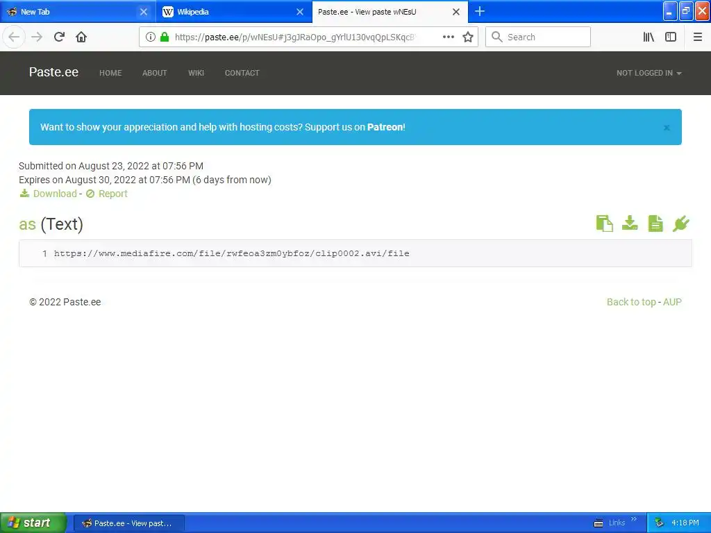711x533 pixels.
Task: Click the Paste.ee taskbar window button
Action: point(128,523)
